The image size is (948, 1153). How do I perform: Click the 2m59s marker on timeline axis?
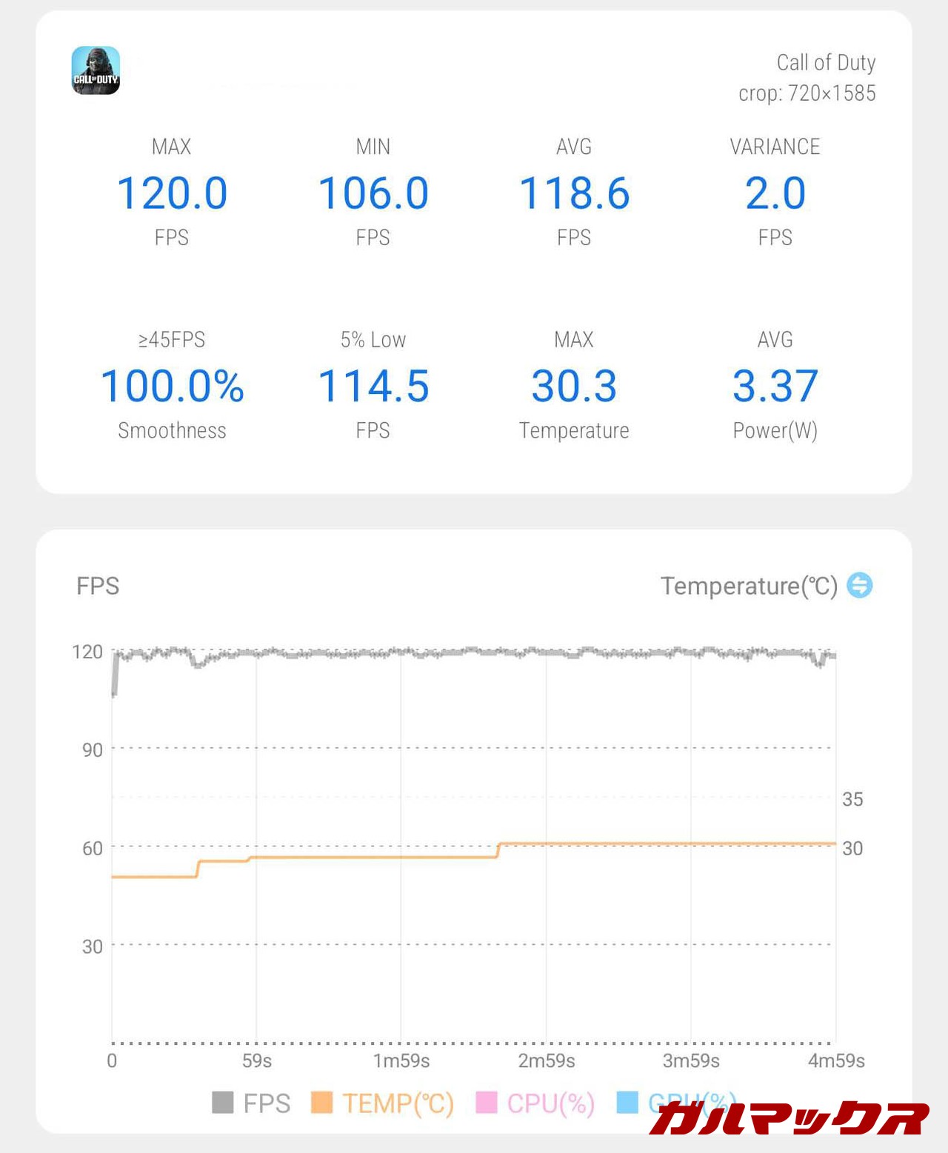click(x=547, y=1060)
